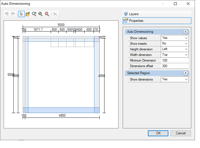The width and height of the screenshot is (200, 148).
Task: Open the Height dimension dropdown
Action: click(175, 49)
